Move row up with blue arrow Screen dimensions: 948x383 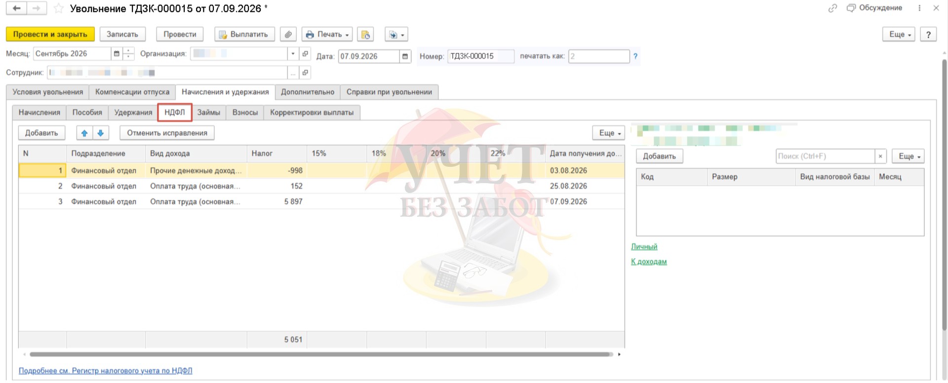click(84, 133)
